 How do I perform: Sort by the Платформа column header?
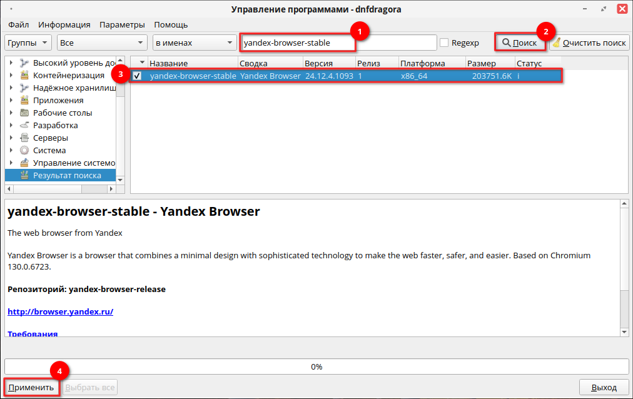point(432,63)
